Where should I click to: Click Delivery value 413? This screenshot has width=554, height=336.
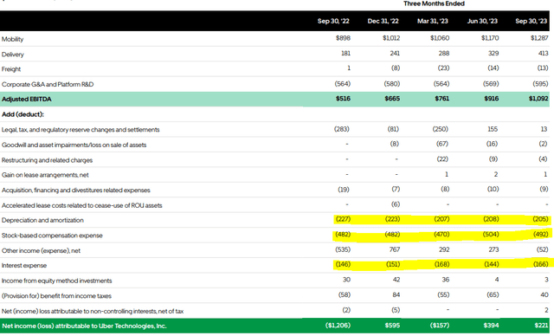click(543, 53)
